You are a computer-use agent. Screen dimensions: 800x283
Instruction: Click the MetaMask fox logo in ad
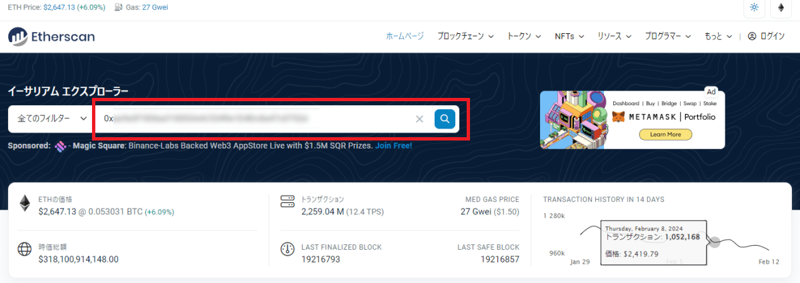(x=619, y=117)
